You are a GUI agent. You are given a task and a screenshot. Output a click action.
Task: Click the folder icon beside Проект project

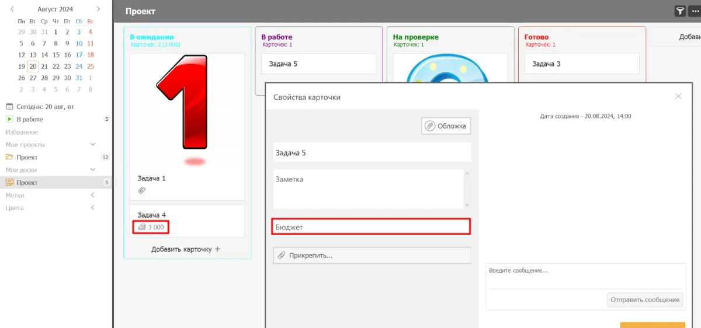tap(9, 157)
